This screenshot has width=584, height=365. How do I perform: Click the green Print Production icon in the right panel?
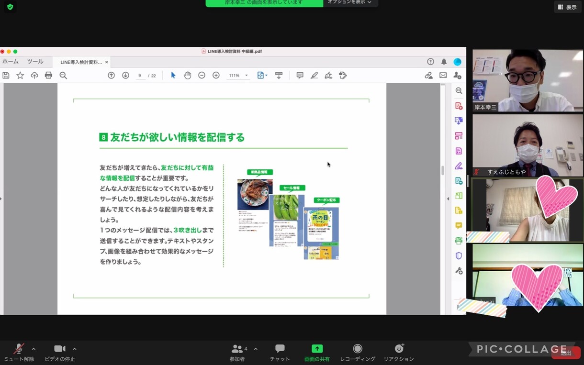click(x=459, y=241)
